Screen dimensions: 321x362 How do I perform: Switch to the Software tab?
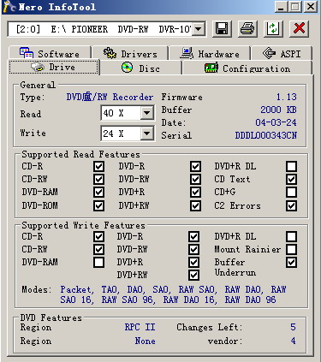[x=50, y=53]
